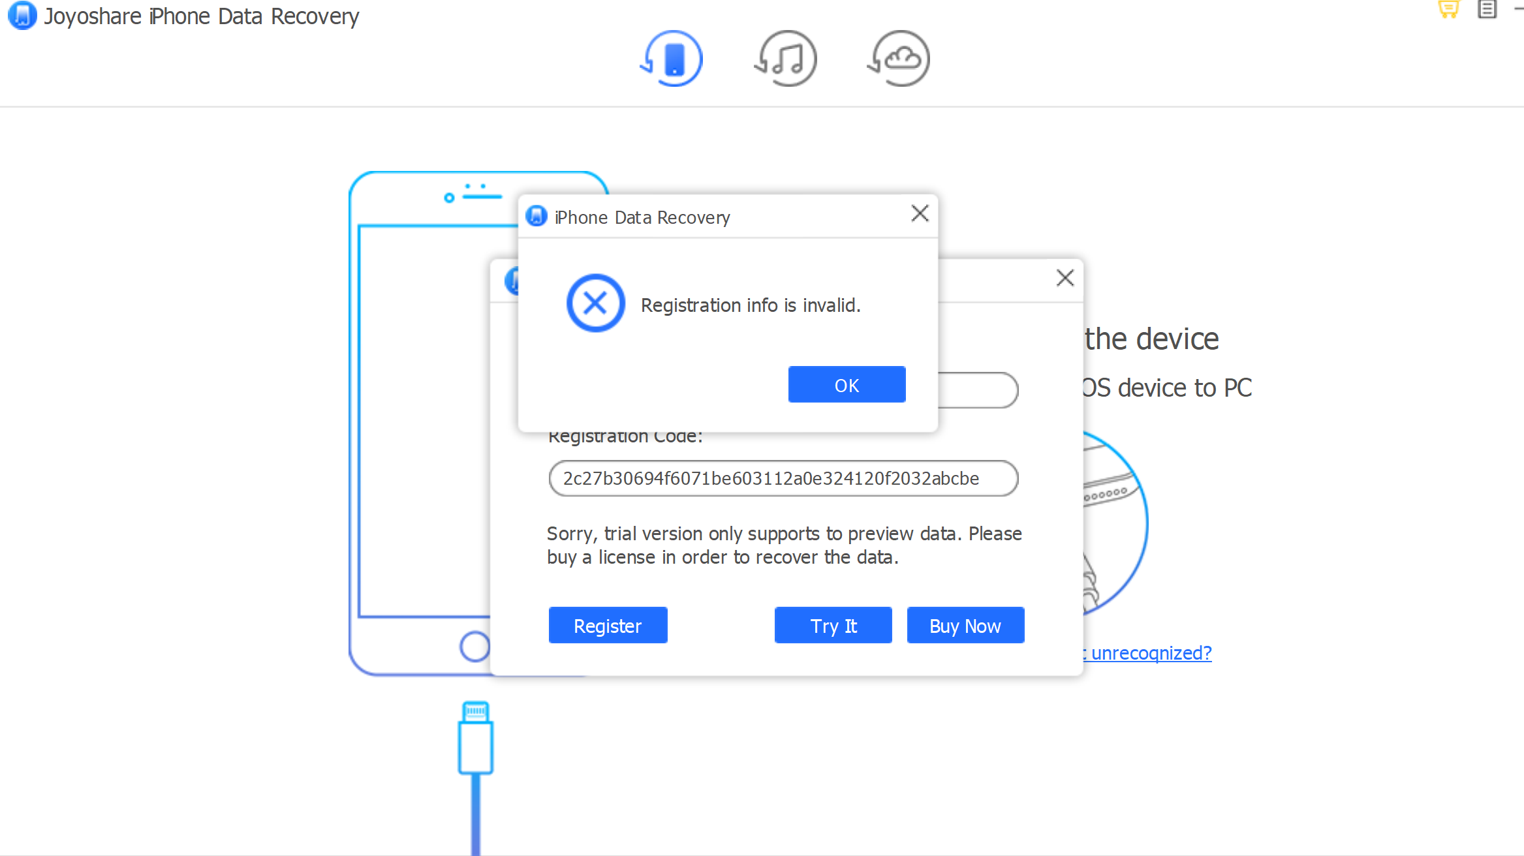Select Recover from iCloud backup icon
The height and width of the screenshot is (856, 1524).
click(x=899, y=59)
